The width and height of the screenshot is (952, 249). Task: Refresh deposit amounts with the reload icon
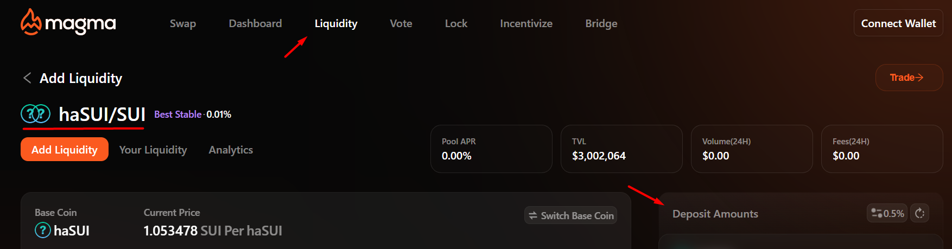[x=919, y=213]
